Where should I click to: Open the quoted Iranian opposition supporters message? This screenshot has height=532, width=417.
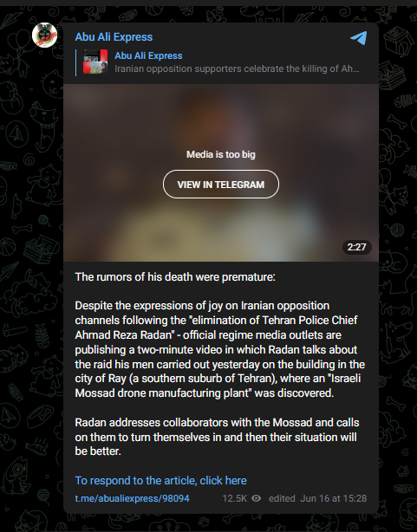pos(237,68)
